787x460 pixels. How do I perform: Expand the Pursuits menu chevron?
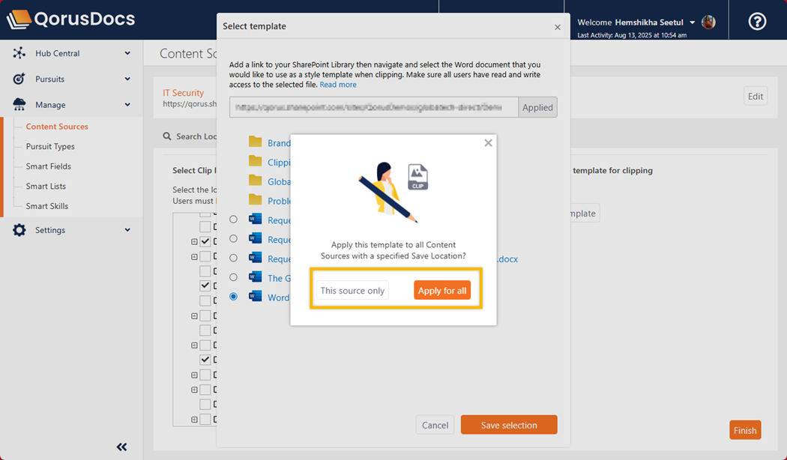(x=127, y=79)
